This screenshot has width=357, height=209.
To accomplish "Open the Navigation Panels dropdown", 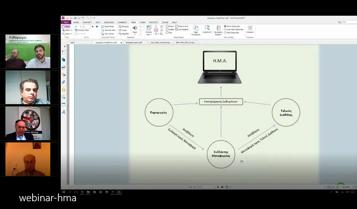I will (218, 33).
